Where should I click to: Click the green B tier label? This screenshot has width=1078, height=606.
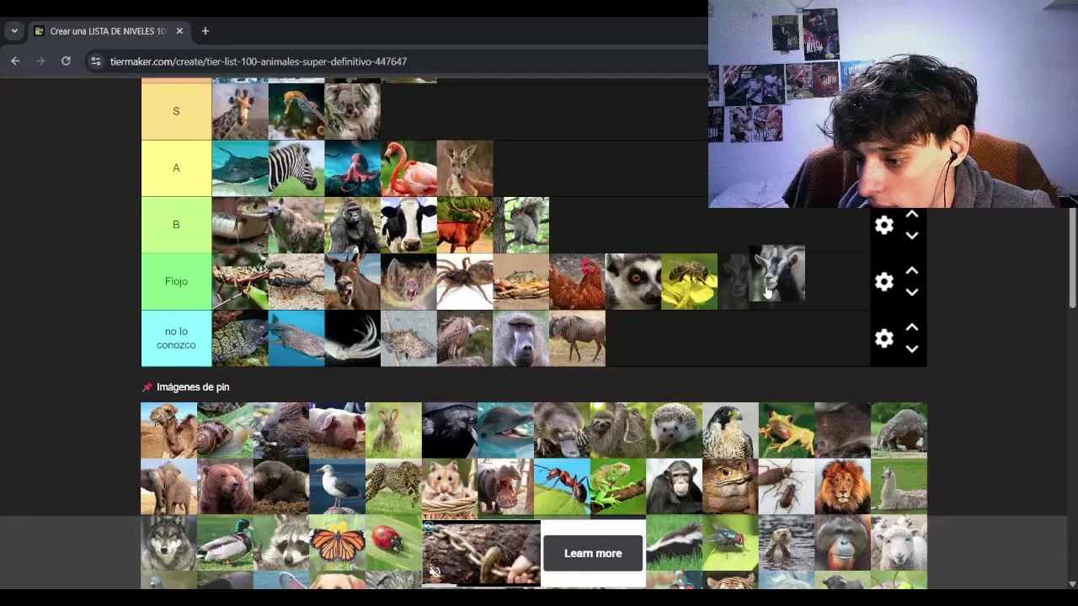click(x=176, y=225)
